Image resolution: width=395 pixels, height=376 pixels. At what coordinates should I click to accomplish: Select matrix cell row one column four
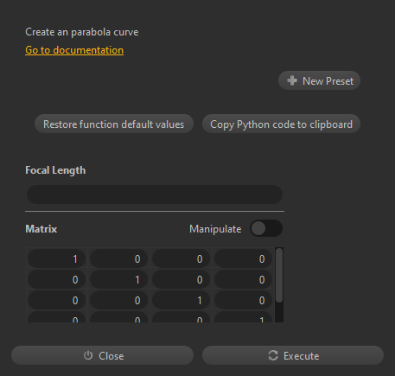(x=243, y=258)
